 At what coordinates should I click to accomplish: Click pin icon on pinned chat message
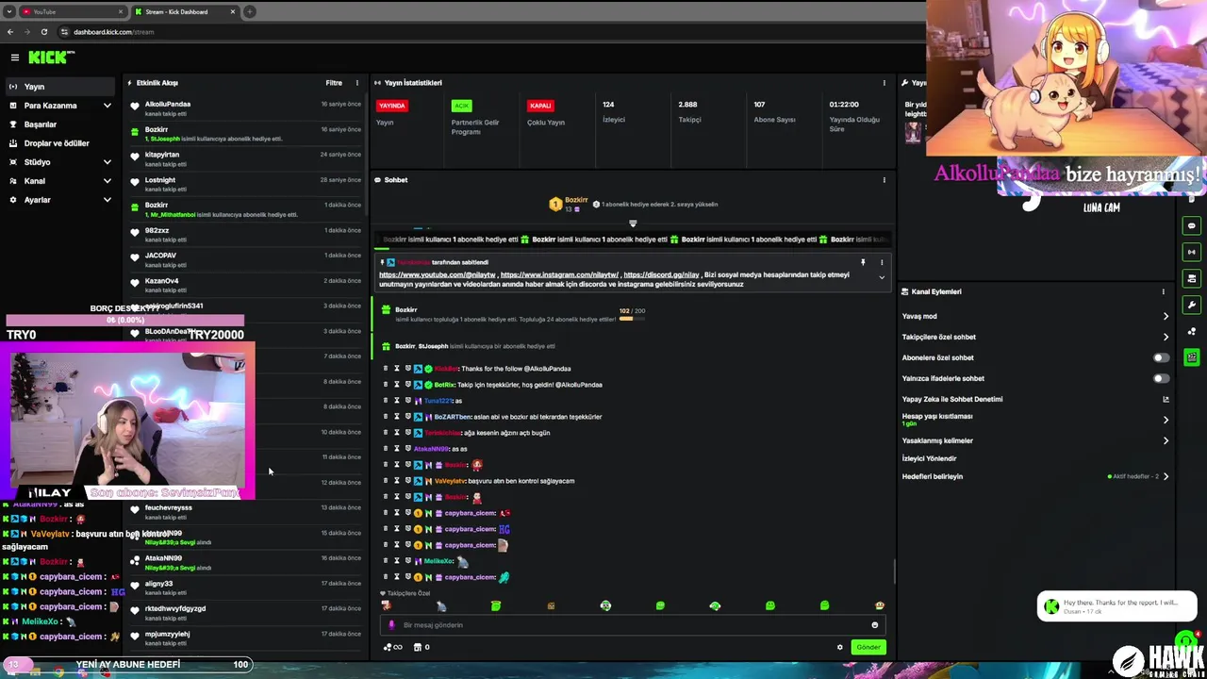point(862,262)
